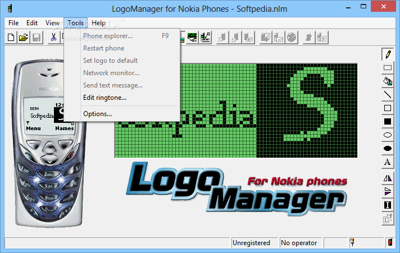Close the open Tools menu
The image size is (400, 253).
coord(75,23)
